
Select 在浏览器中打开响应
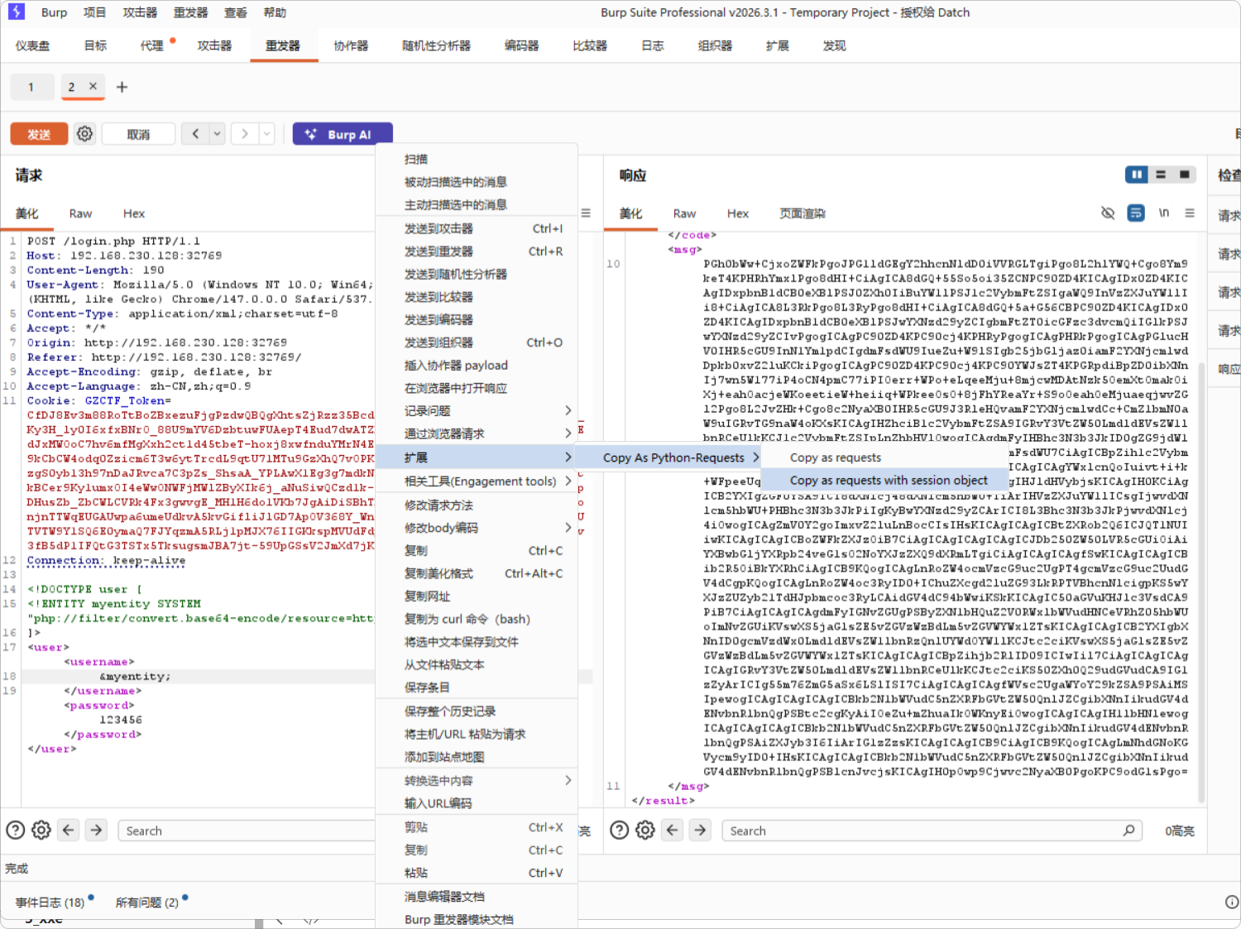(477, 388)
